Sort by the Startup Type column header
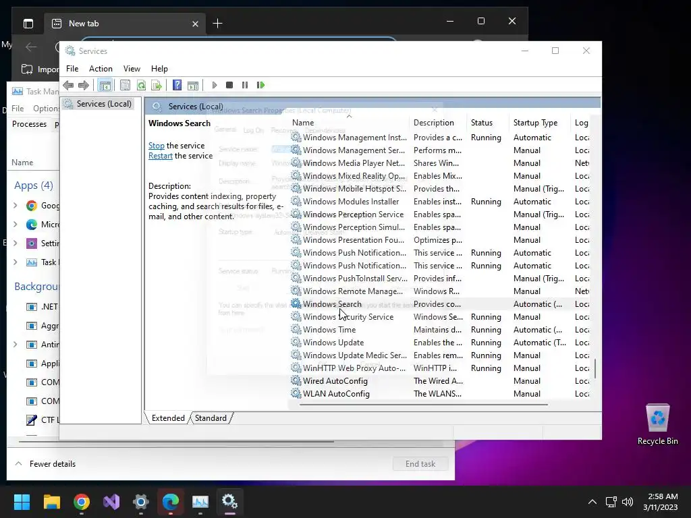 click(540, 123)
